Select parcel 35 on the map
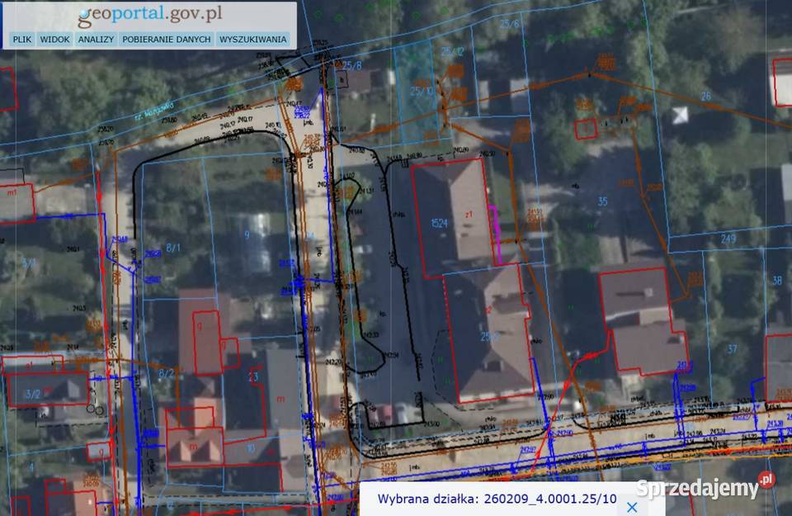 click(601, 201)
